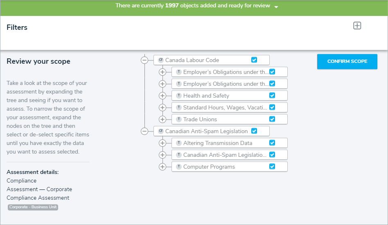This screenshot has width=388, height=225.
Task: Expand the Trade Unions node
Action: tap(162, 119)
